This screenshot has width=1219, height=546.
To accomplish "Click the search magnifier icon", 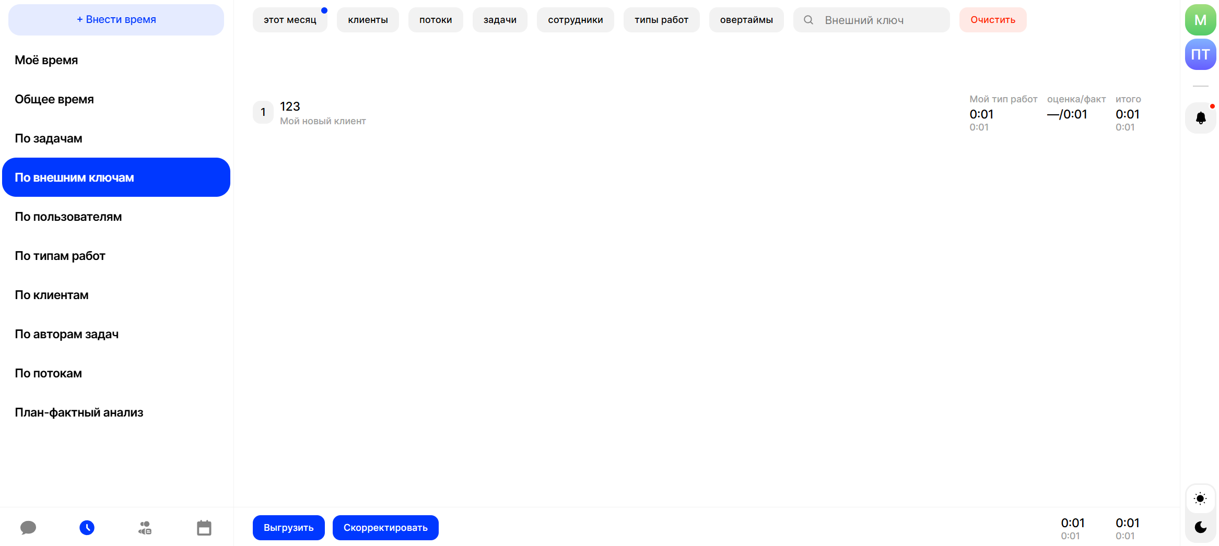I will [x=808, y=20].
